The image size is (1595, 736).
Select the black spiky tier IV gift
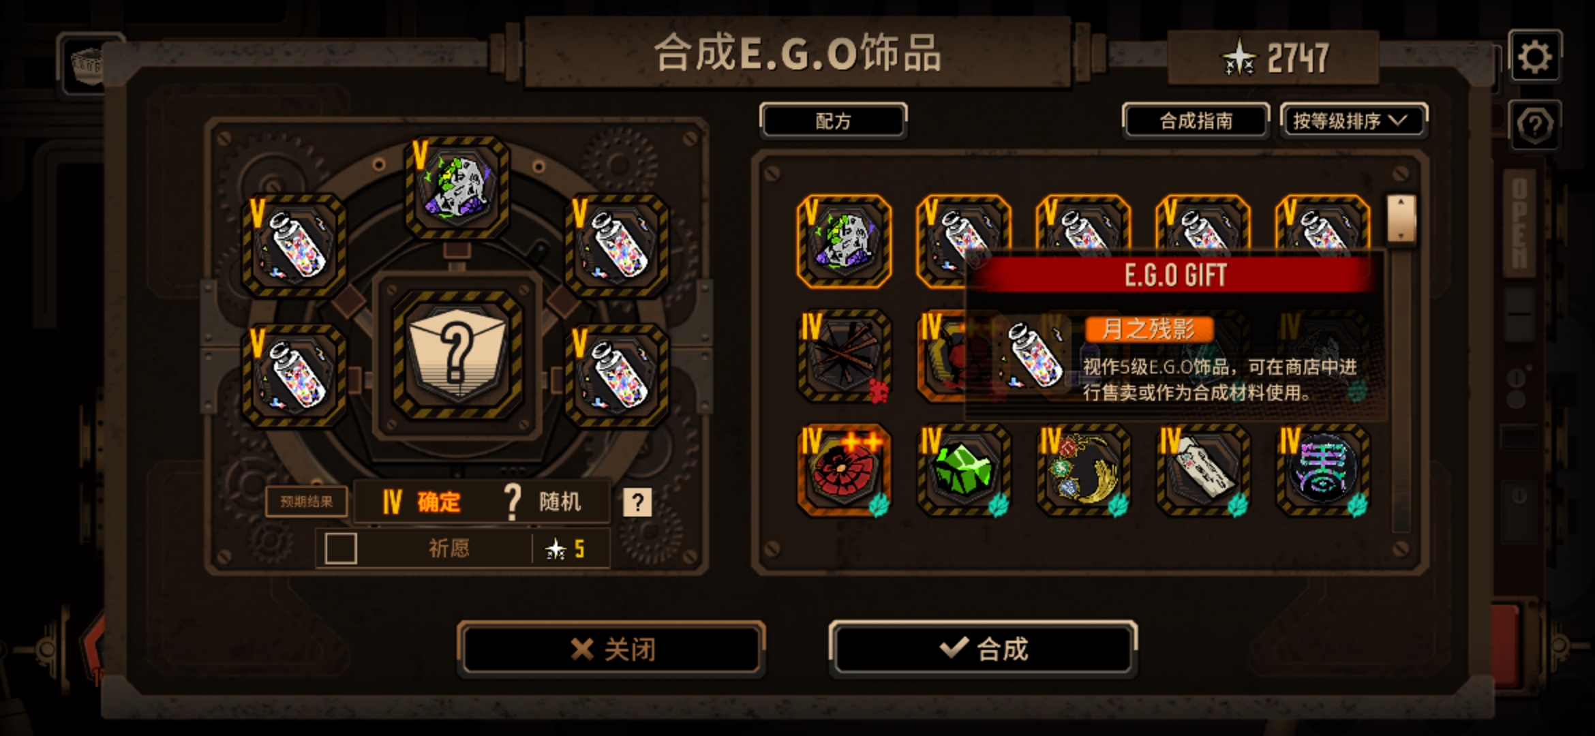[844, 356]
